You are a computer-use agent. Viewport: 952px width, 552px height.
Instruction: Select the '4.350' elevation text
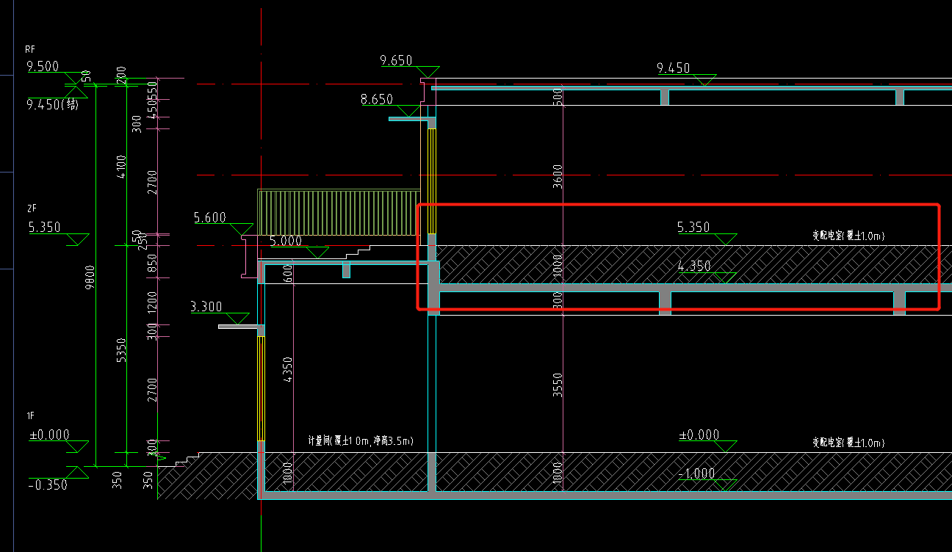694,266
